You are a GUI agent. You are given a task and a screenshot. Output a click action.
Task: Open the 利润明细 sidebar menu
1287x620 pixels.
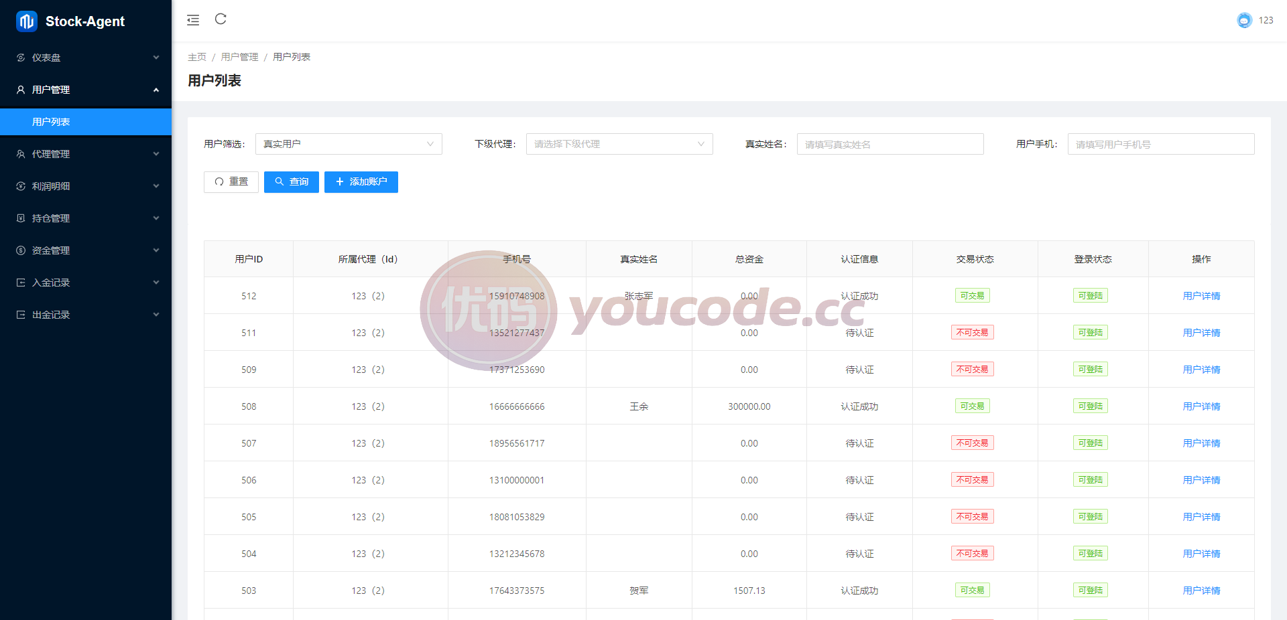click(x=86, y=186)
